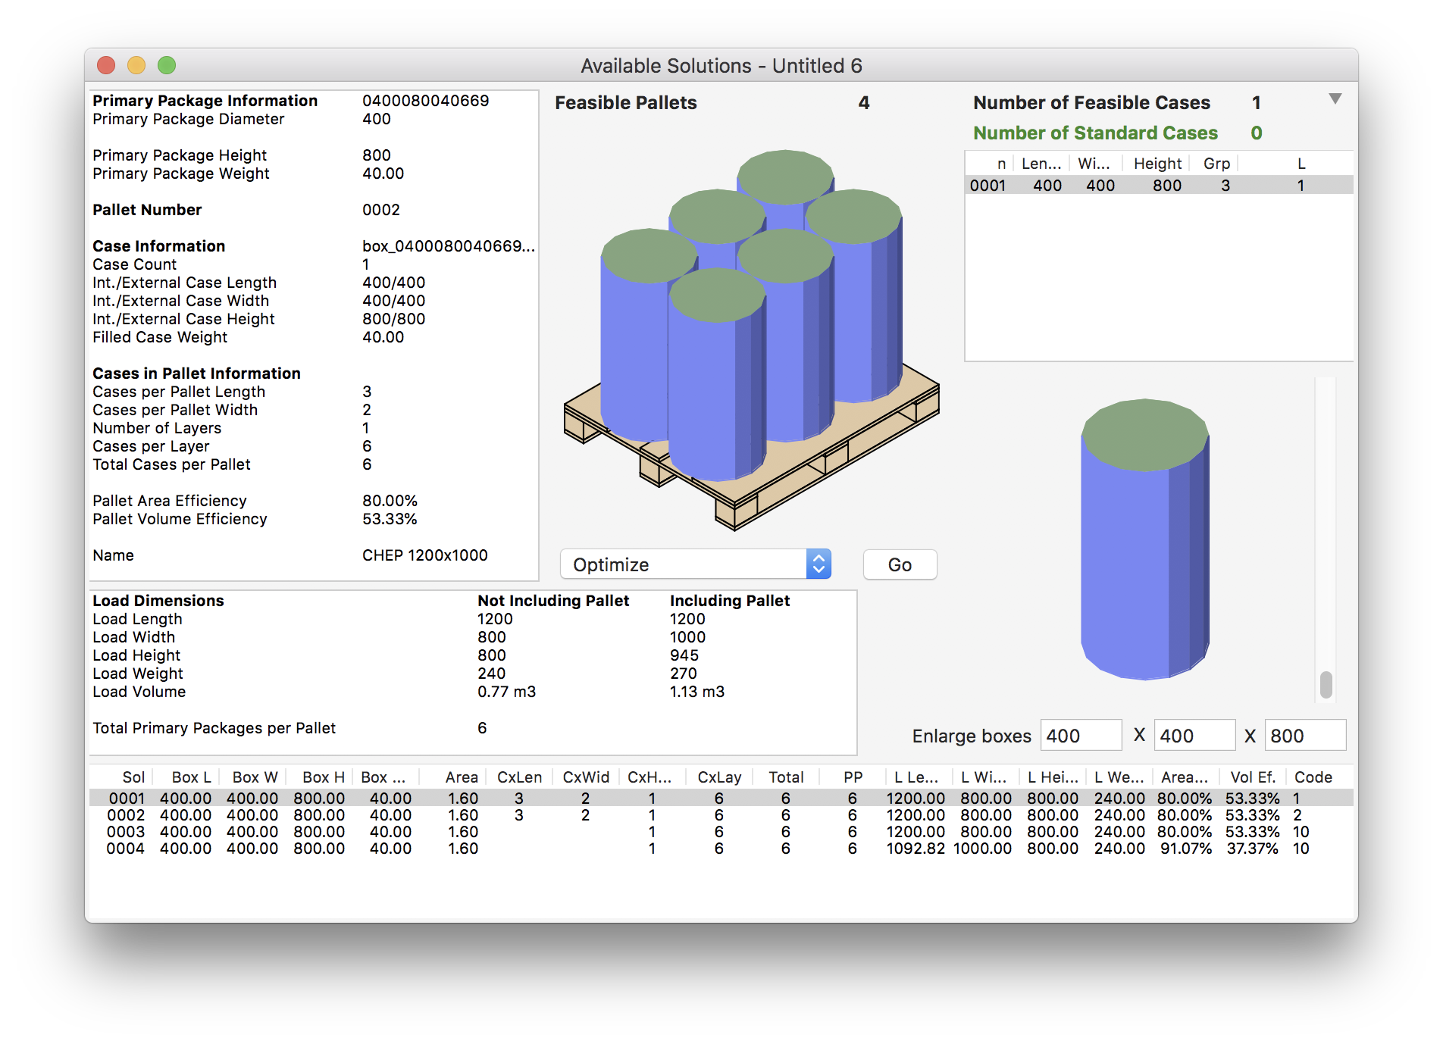Sort by the Sol column header
This screenshot has height=1044, width=1443.
(x=133, y=777)
